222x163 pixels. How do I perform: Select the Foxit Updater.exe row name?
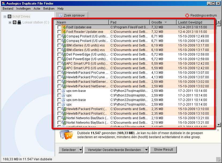tap(79, 27)
